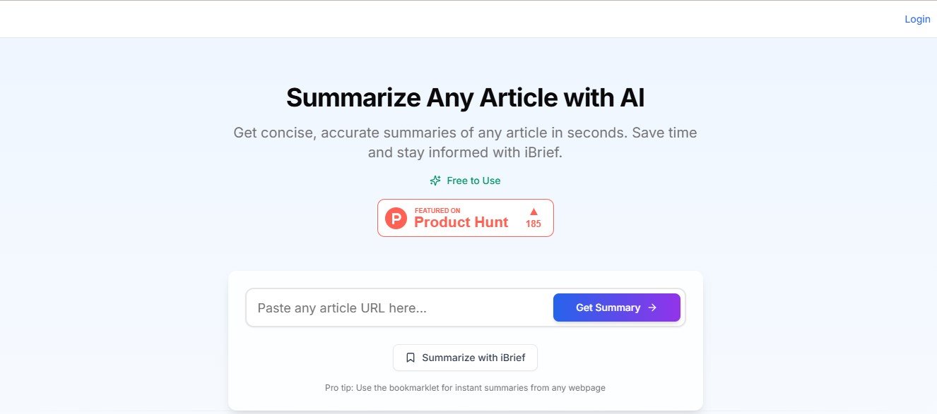Click the 185 upvote count

(x=534, y=224)
